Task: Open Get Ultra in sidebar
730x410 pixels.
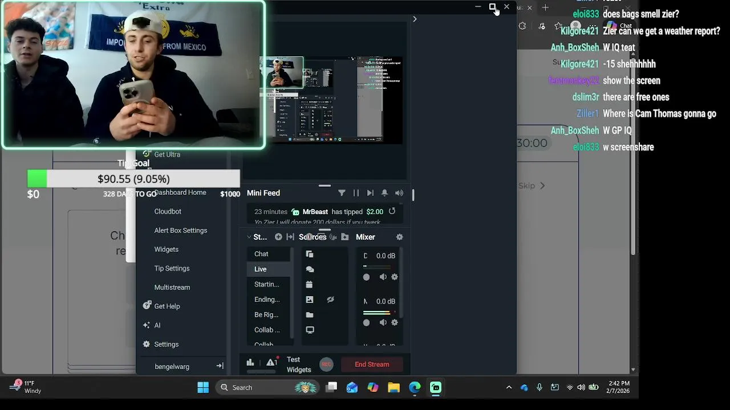Action: 167,154
